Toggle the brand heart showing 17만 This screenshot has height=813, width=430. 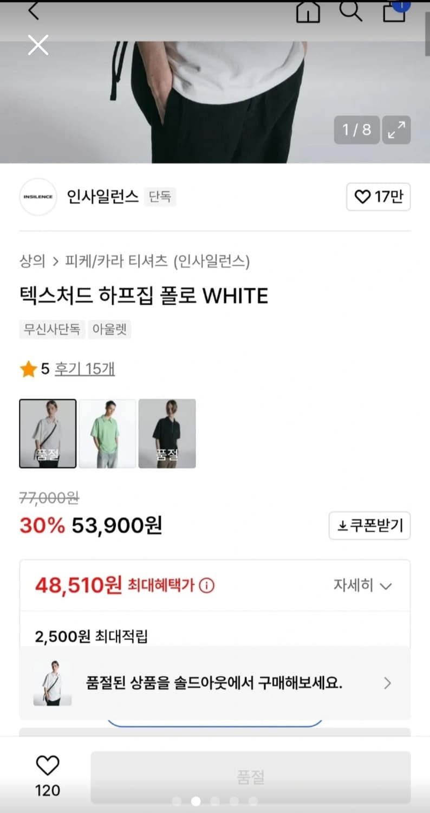coord(378,197)
